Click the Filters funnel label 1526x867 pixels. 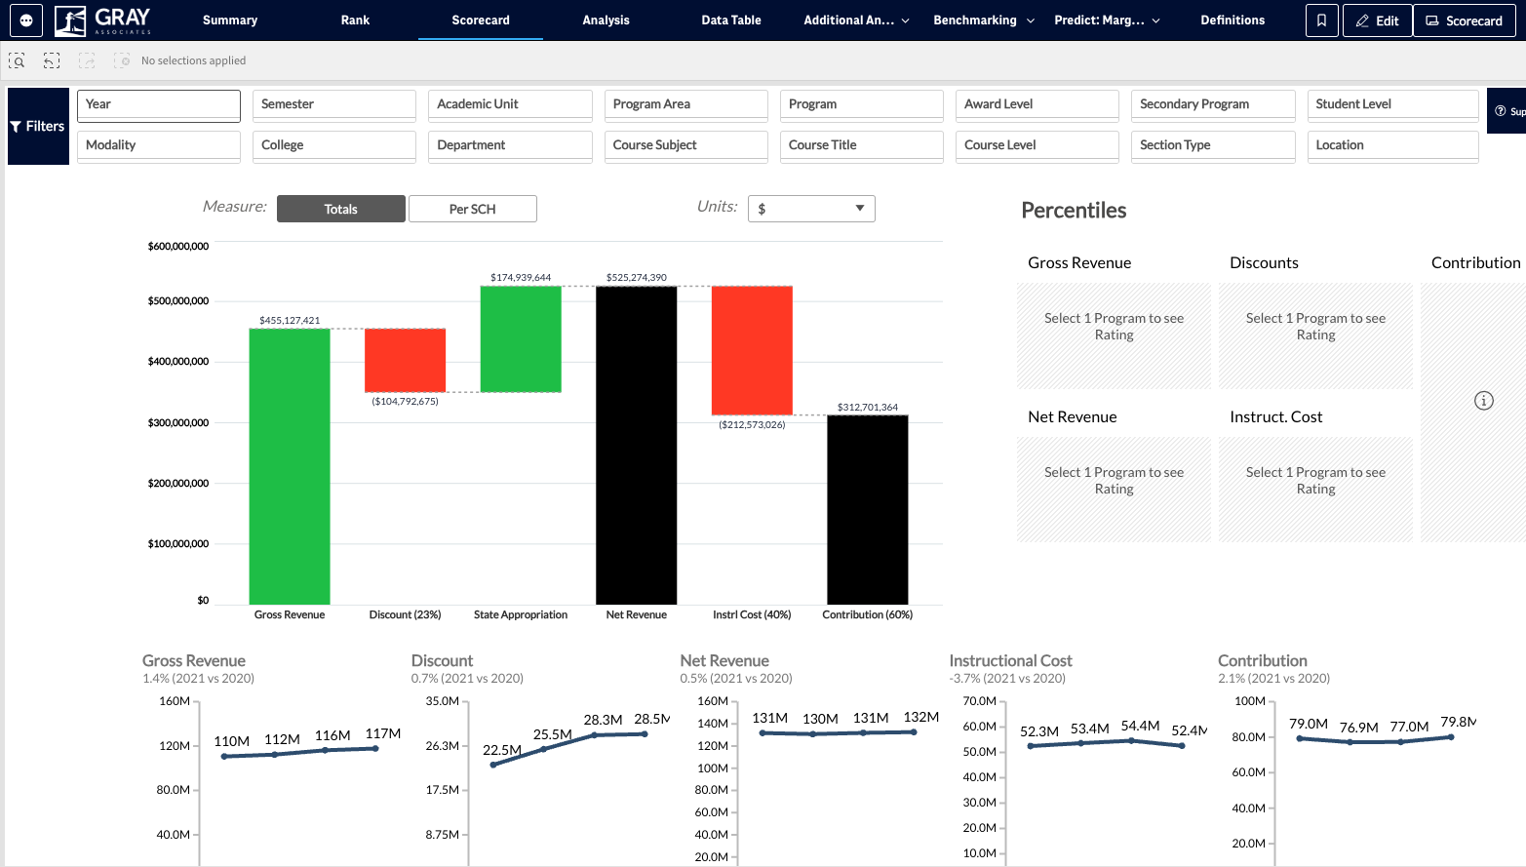pos(38,126)
